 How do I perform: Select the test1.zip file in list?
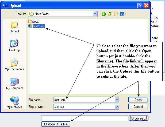tap(39, 26)
